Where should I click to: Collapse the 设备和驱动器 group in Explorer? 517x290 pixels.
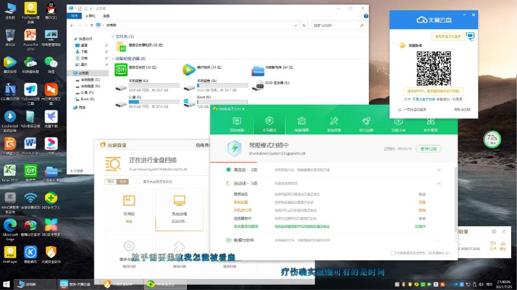[x=112, y=59]
